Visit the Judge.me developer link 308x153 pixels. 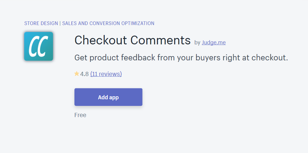214,42
